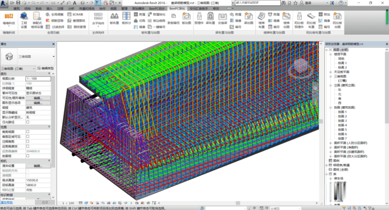Switch to the BeePC设计 ribbon tab
The width and height of the screenshot is (389, 210).
pos(157,8)
